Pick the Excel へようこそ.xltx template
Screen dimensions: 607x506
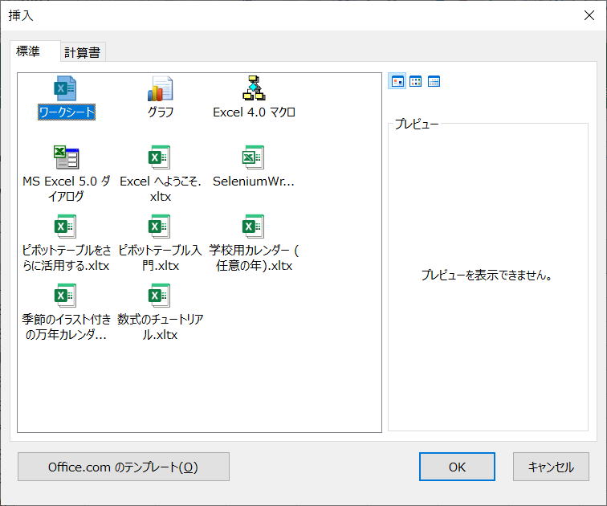[160, 157]
